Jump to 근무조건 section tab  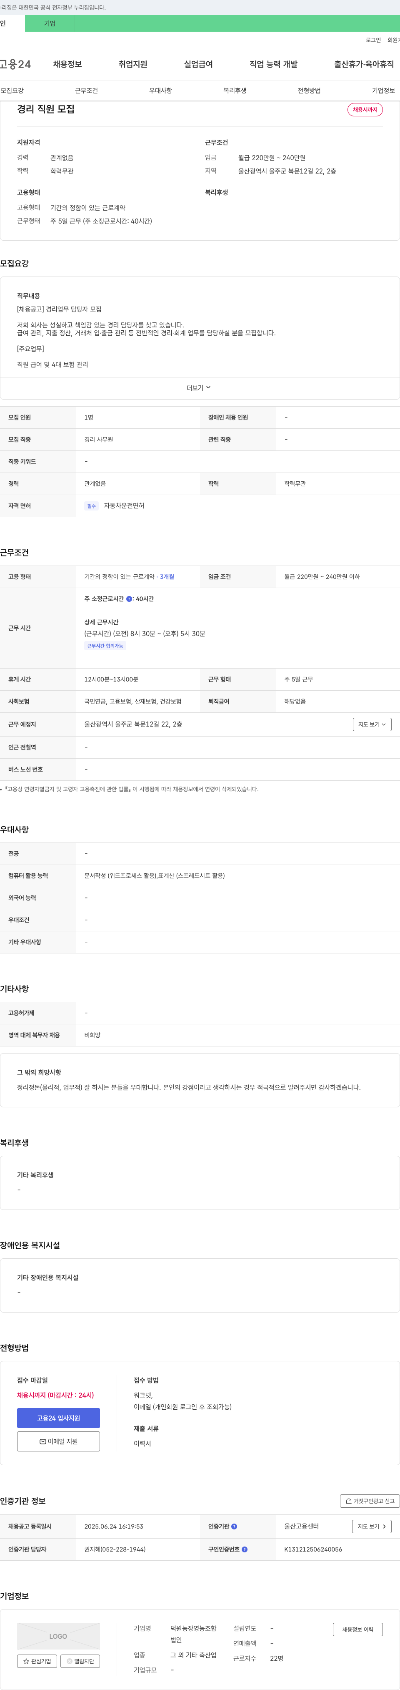[x=86, y=91]
